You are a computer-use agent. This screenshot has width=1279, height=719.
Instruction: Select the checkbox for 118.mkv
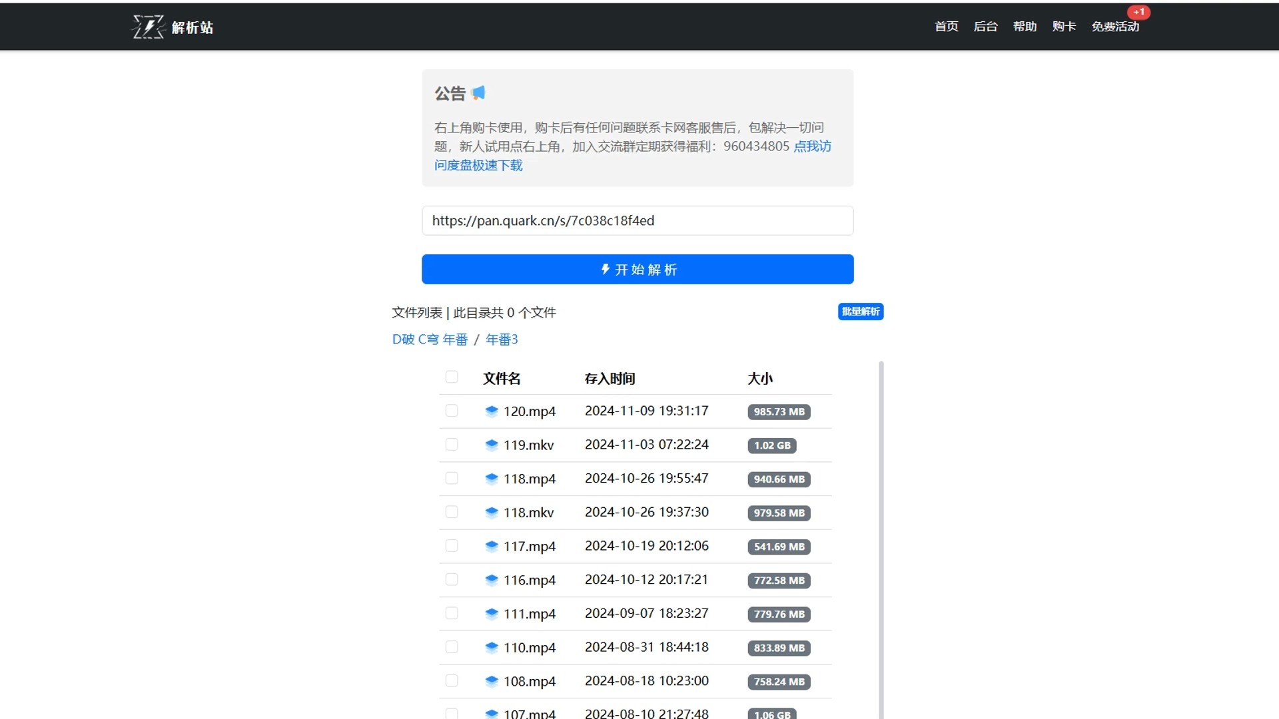(x=452, y=512)
